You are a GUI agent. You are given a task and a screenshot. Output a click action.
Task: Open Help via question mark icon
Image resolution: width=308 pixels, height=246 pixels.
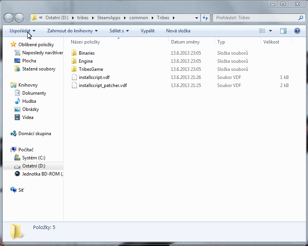[x=297, y=31]
